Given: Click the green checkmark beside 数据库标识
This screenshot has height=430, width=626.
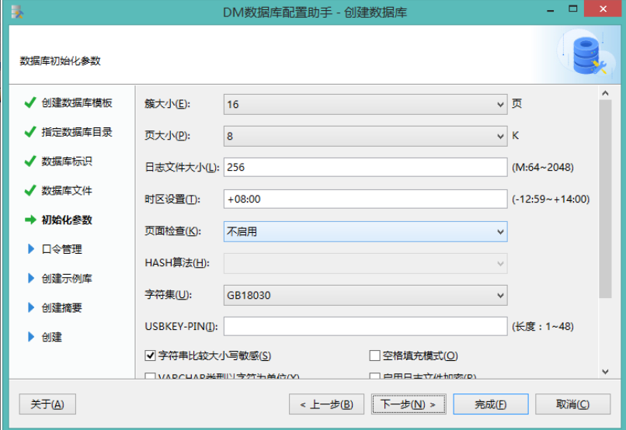Looking at the screenshot, I should [30, 161].
